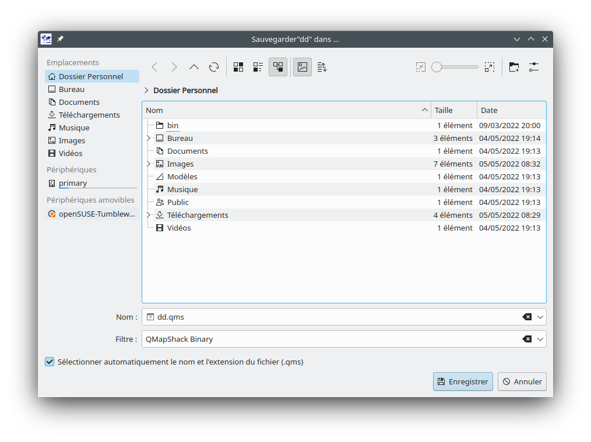Open the Filtre type dropdown

(540, 340)
